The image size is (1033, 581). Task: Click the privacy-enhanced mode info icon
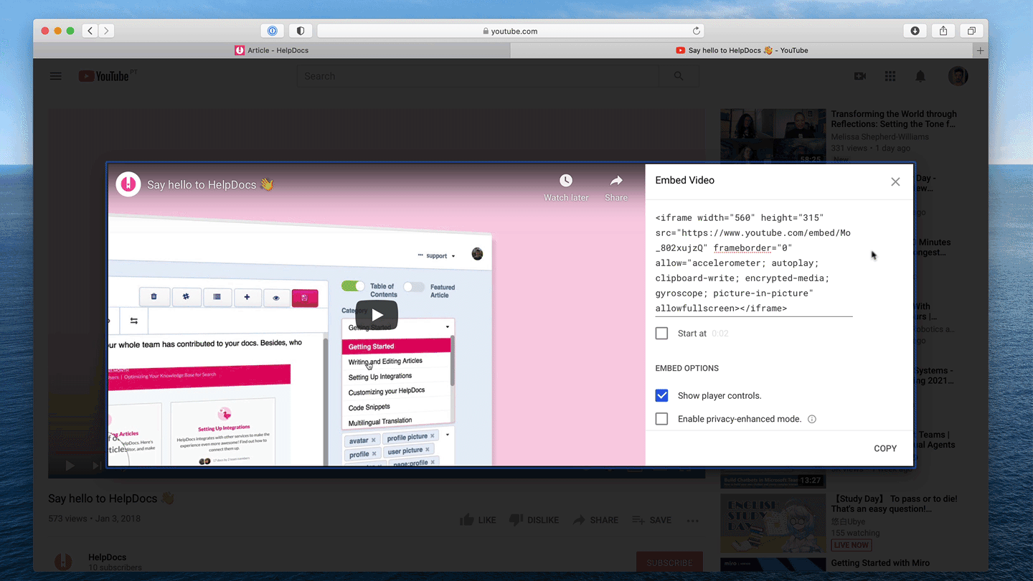(x=812, y=419)
